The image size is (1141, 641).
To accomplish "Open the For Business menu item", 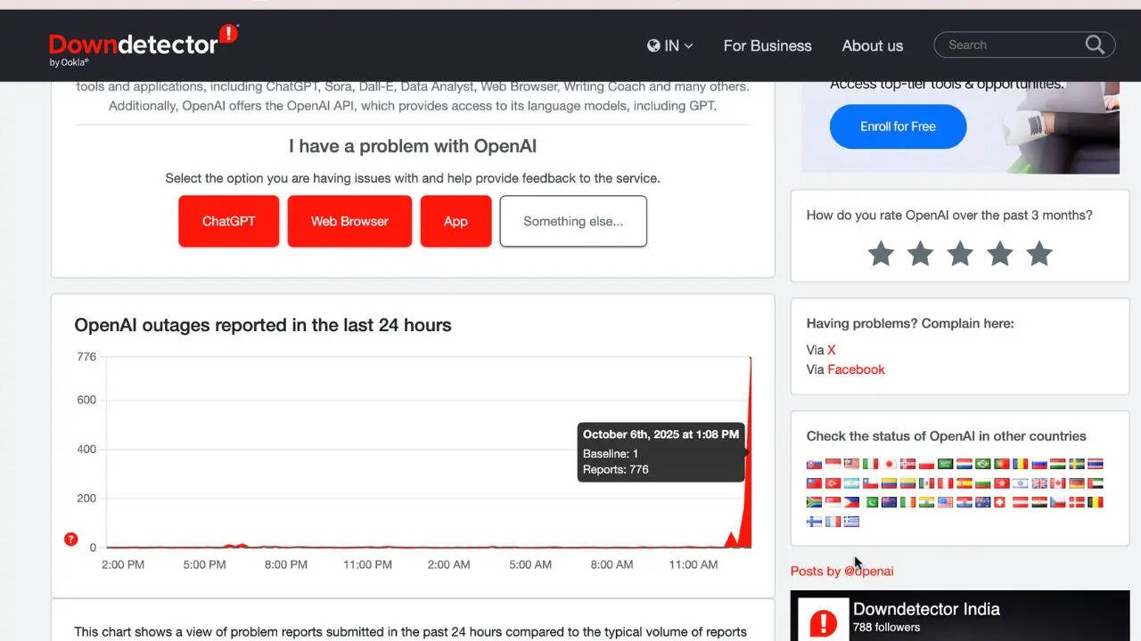I will [768, 45].
